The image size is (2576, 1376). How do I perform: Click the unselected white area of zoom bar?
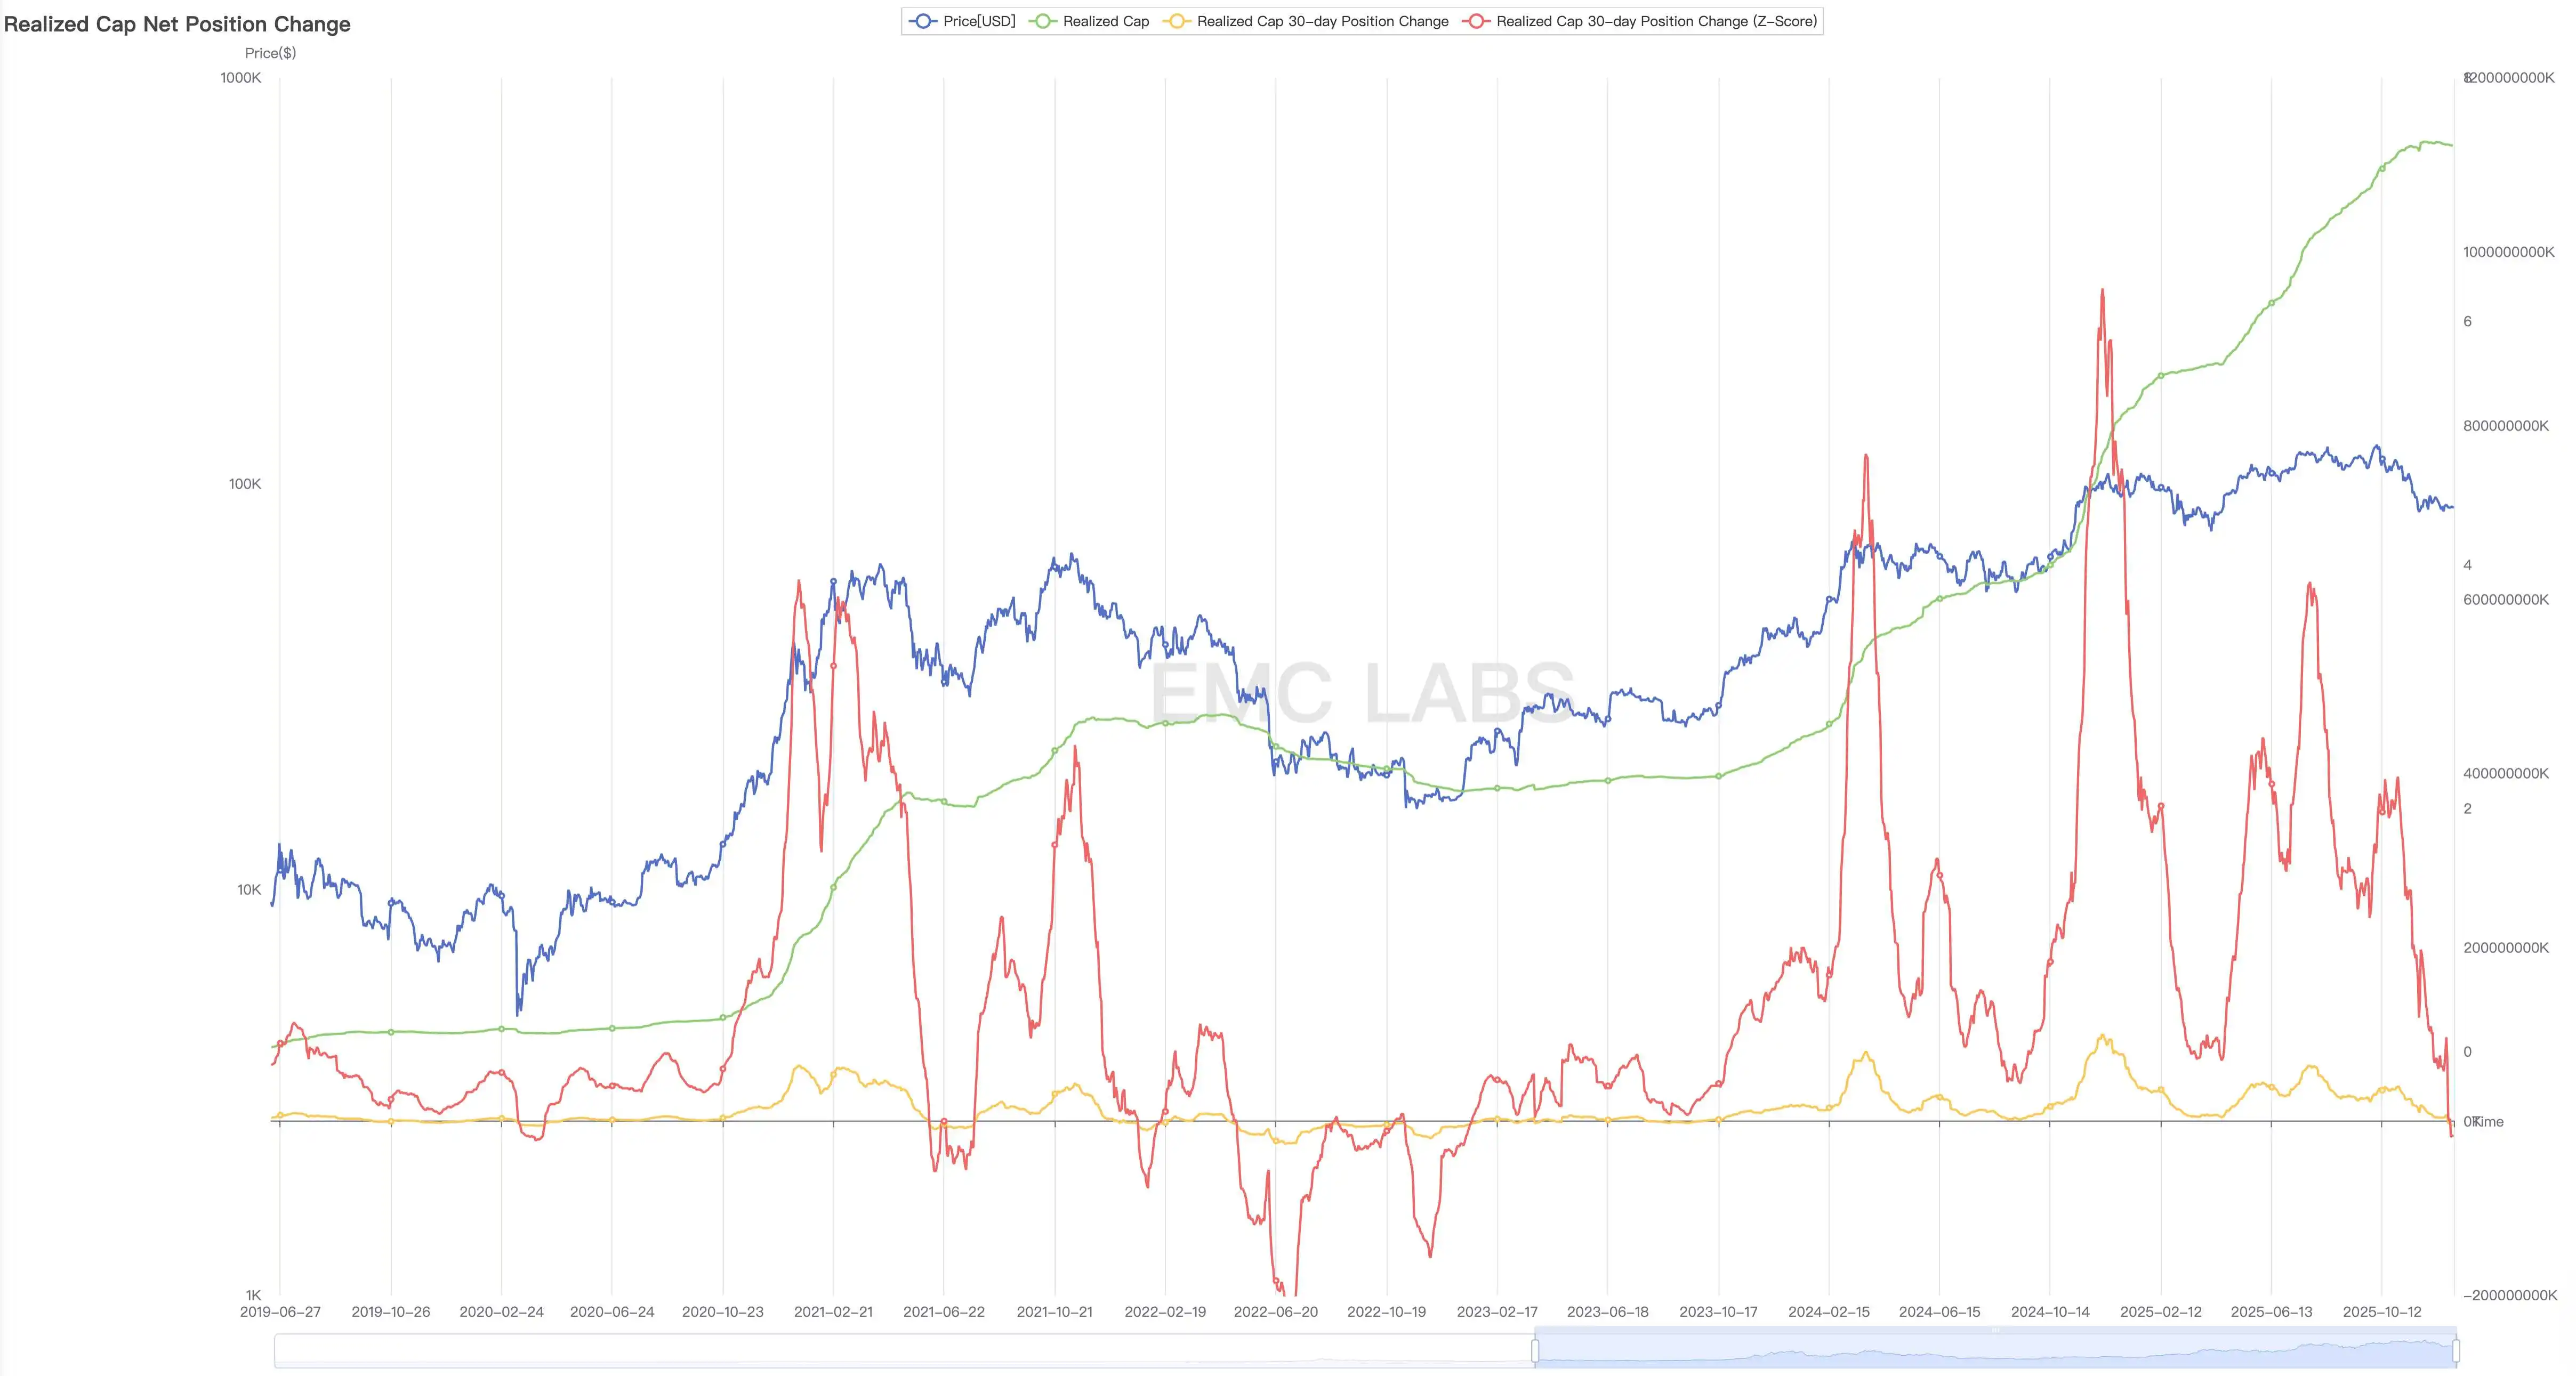pyautogui.click(x=900, y=1351)
